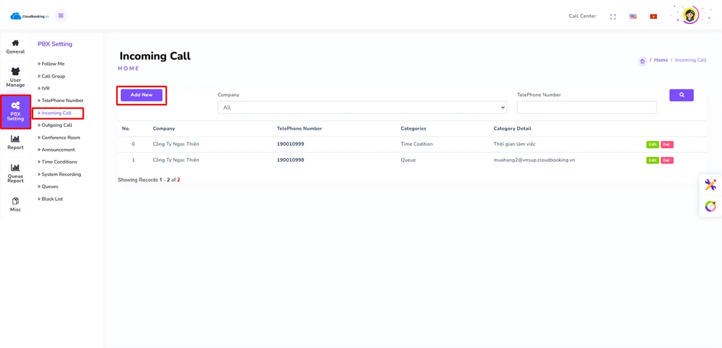This screenshot has width=722, height=348.
Task: Go to Queues menu item
Action: [x=50, y=186]
